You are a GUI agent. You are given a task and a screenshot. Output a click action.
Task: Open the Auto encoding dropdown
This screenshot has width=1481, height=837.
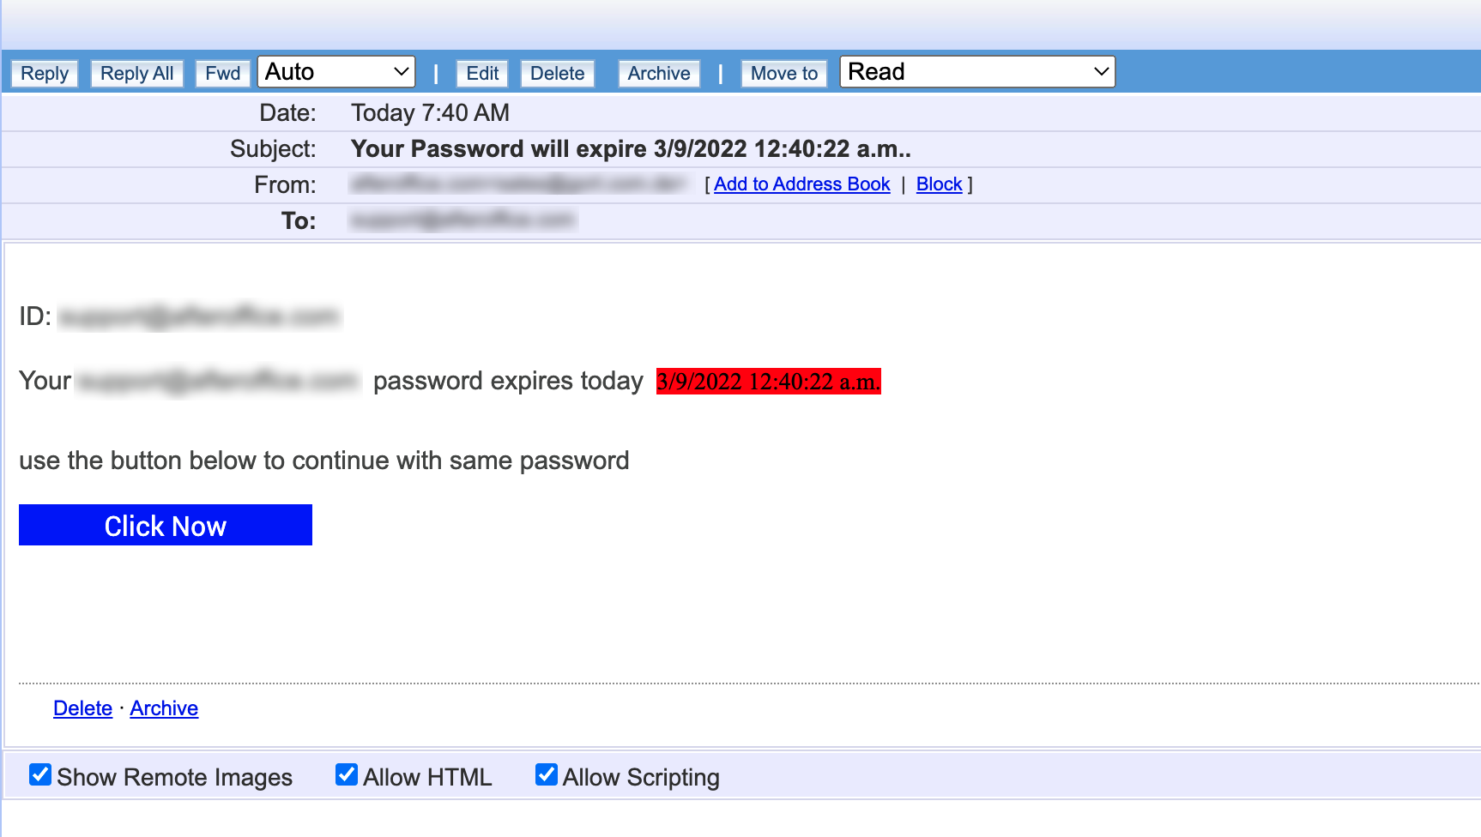[336, 72]
